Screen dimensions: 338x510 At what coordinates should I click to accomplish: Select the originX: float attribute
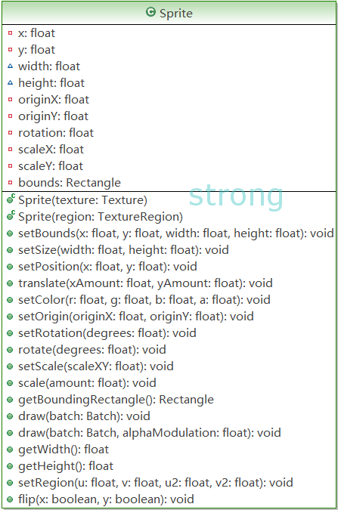point(54,100)
